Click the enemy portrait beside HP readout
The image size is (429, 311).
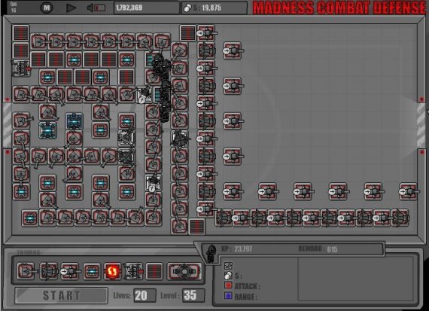[x=211, y=254]
